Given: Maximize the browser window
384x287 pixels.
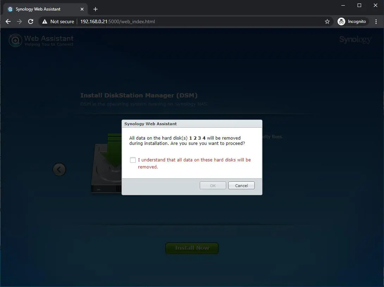Looking at the screenshot, I should pos(359,5).
